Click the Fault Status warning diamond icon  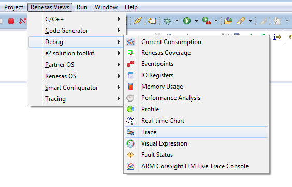tap(130, 155)
